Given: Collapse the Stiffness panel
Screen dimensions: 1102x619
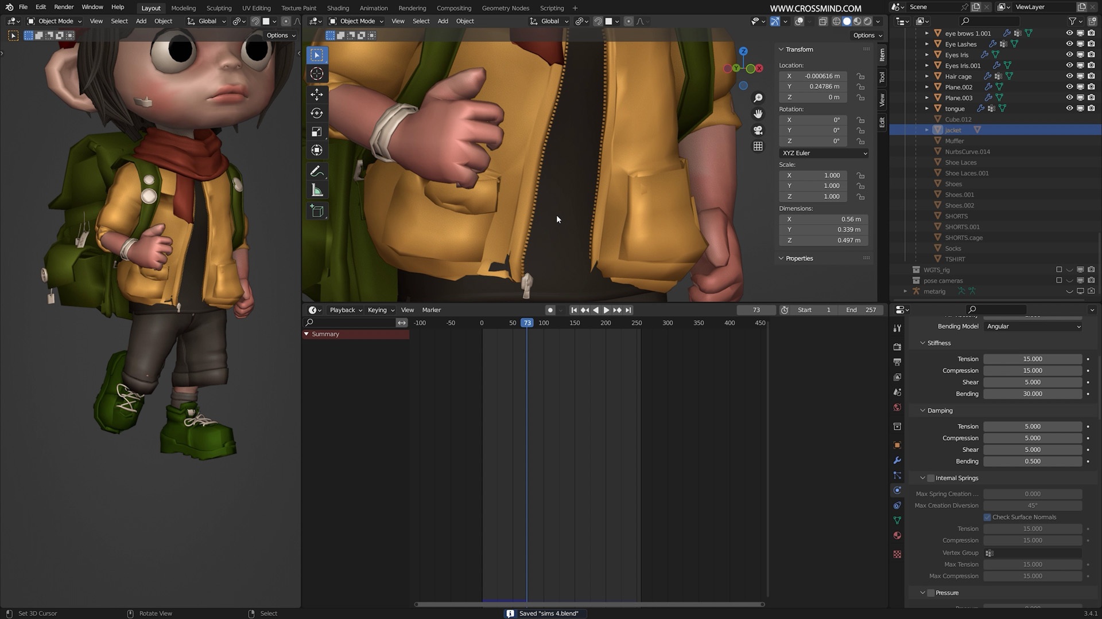Looking at the screenshot, I should click(x=923, y=343).
